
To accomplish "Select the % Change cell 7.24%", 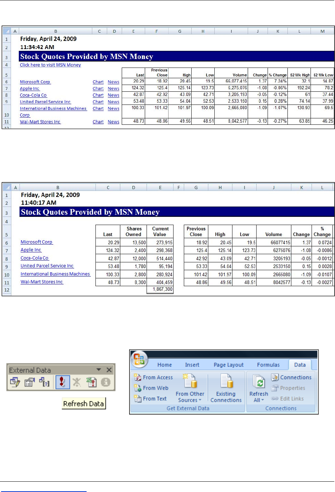I will [x=278, y=81].
